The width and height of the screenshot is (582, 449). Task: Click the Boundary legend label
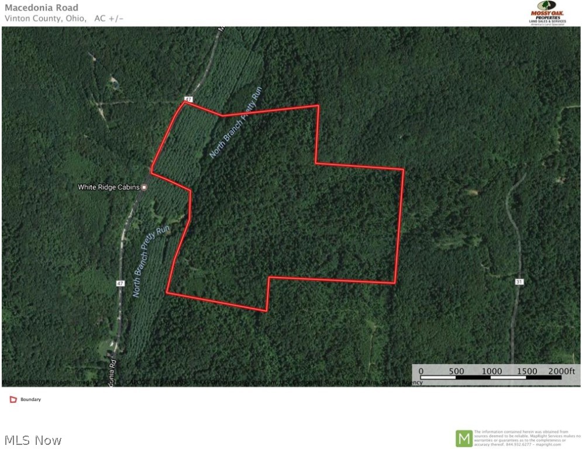(30, 400)
